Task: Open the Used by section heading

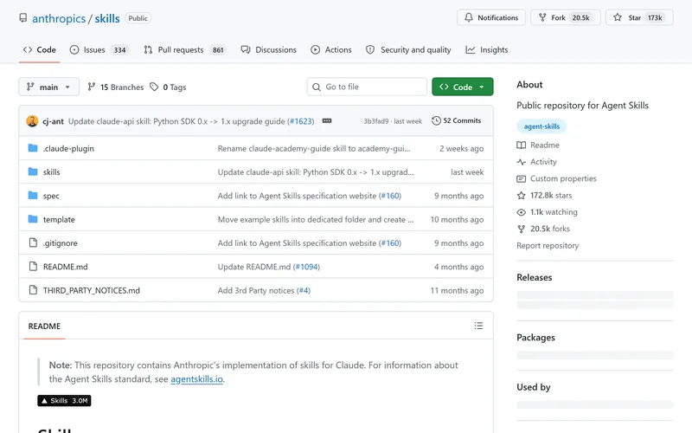Action: (x=534, y=387)
